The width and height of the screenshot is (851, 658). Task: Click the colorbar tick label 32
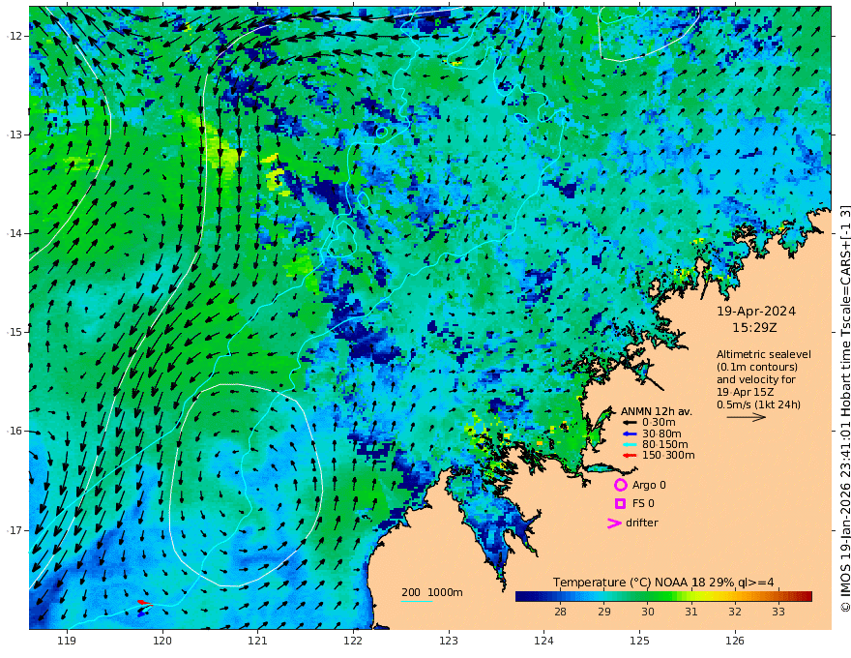[x=735, y=612]
